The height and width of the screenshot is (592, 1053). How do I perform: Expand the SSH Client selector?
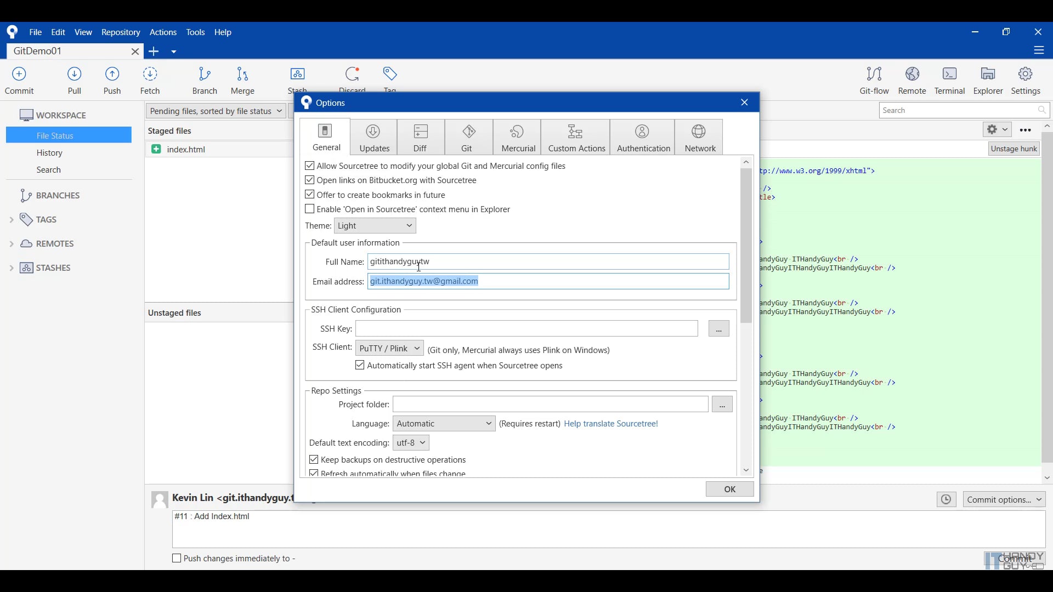click(x=389, y=348)
